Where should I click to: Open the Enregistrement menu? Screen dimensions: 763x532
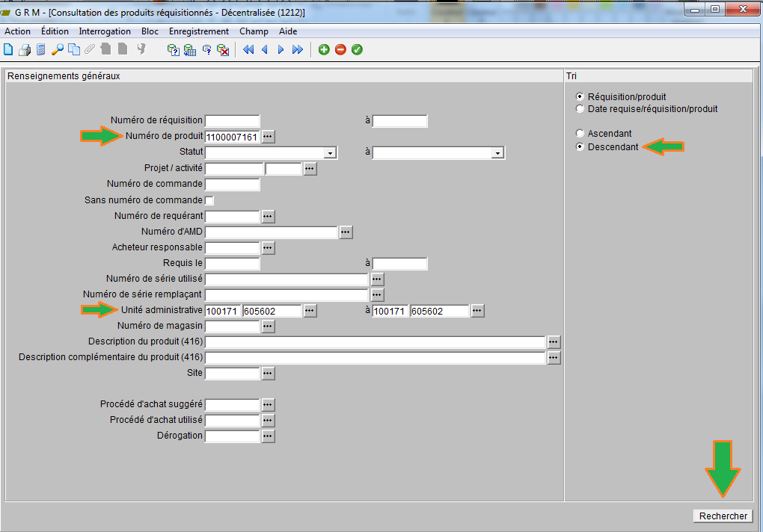click(199, 31)
